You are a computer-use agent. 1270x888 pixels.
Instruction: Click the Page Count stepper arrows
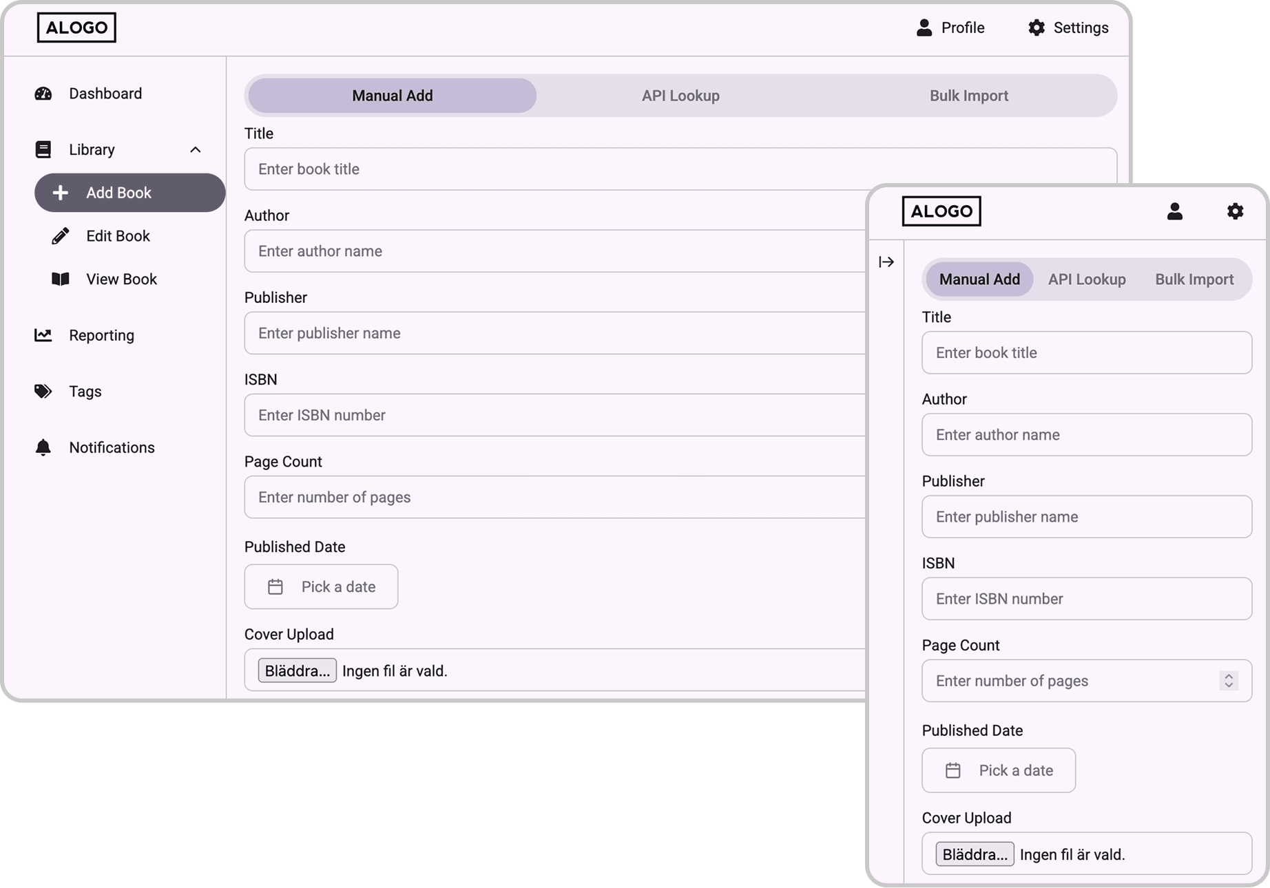[1228, 681]
